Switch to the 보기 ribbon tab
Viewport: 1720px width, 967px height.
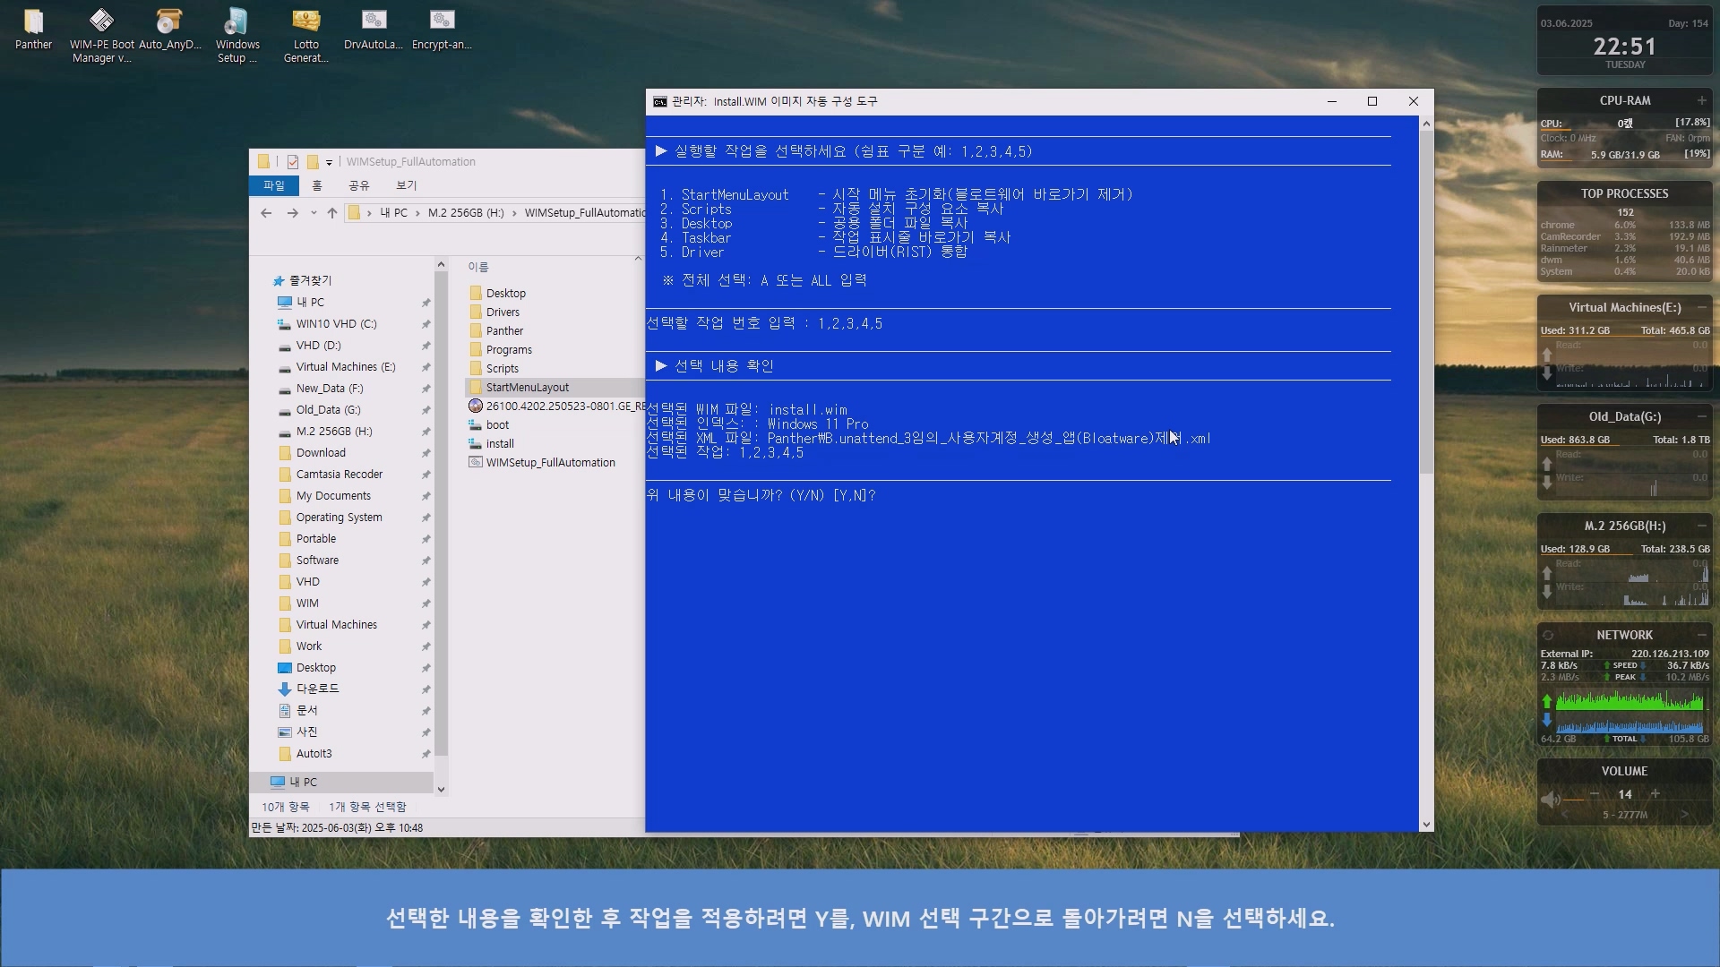pos(407,185)
